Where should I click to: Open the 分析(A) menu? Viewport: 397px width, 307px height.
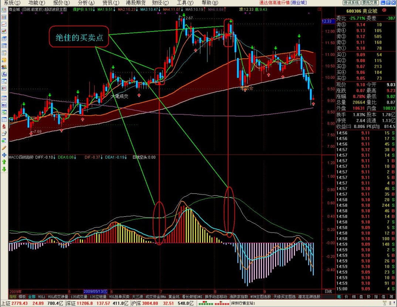click(x=86, y=3)
